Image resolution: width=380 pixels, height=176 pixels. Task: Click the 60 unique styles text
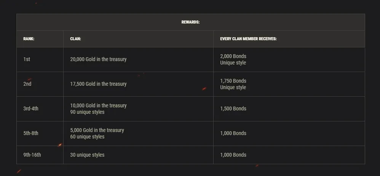(x=87, y=137)
